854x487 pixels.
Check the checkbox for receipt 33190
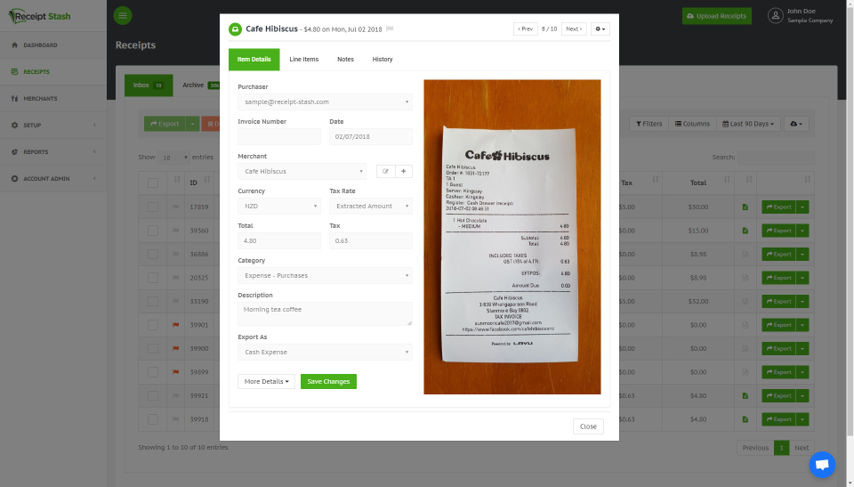[153, 301]
